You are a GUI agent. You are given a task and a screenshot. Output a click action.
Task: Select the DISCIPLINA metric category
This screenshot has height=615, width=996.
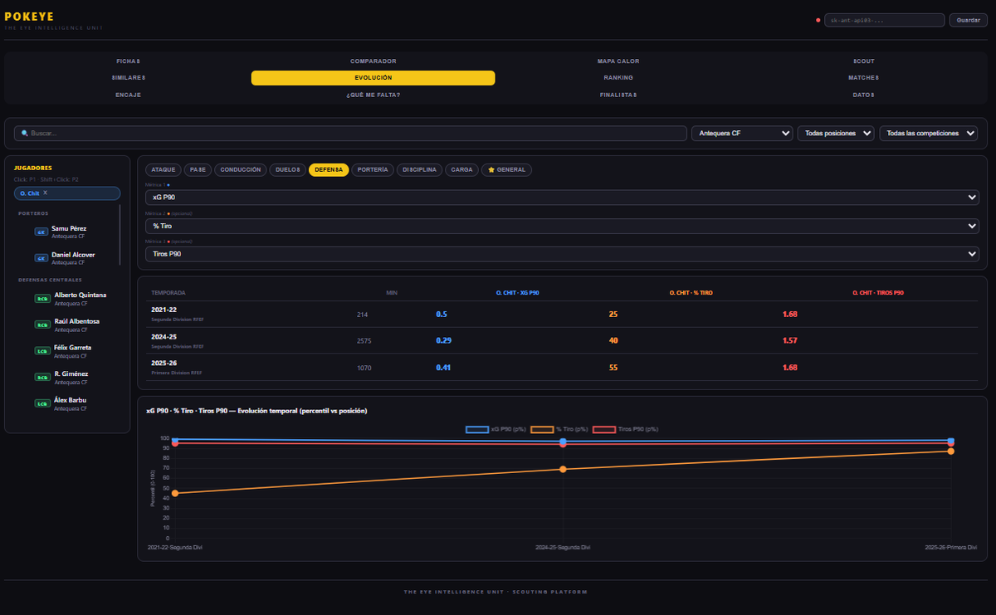[420, 169]
